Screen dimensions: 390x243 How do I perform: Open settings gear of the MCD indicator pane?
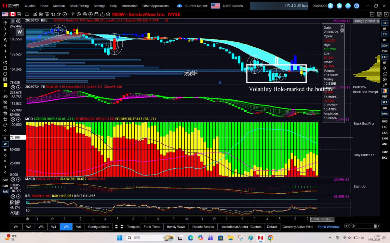click(x=13, y=119)
